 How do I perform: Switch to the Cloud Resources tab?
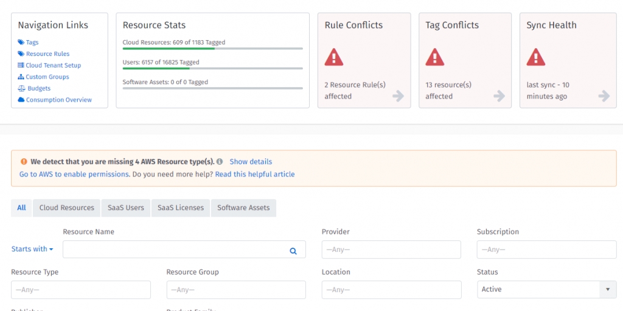pos(66,208)
